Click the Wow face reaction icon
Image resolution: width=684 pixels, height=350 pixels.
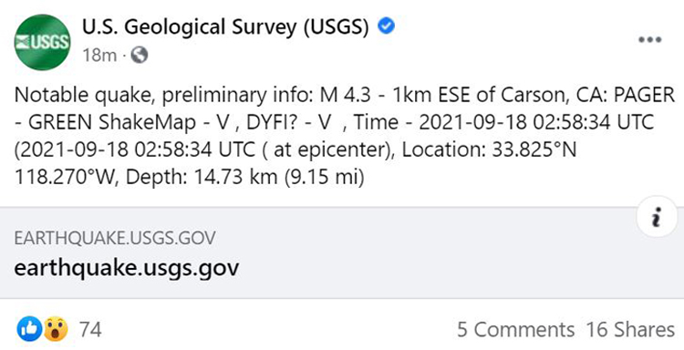[55, 329]
